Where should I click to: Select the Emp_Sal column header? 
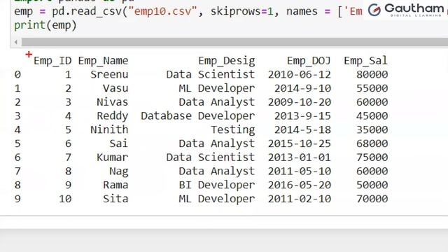coord(365,61)
